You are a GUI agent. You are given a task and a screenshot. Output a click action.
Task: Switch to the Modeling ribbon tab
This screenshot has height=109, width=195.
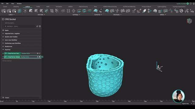[16, 7]
